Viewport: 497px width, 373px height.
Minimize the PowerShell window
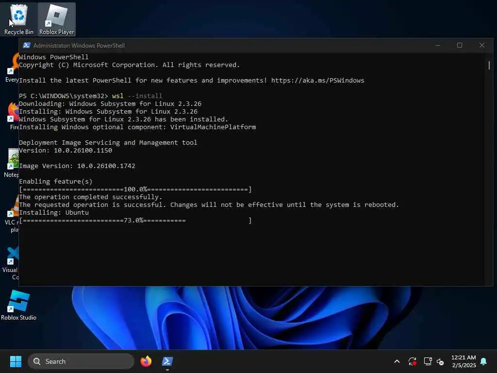pyautogui.click(x=438, y=45)
